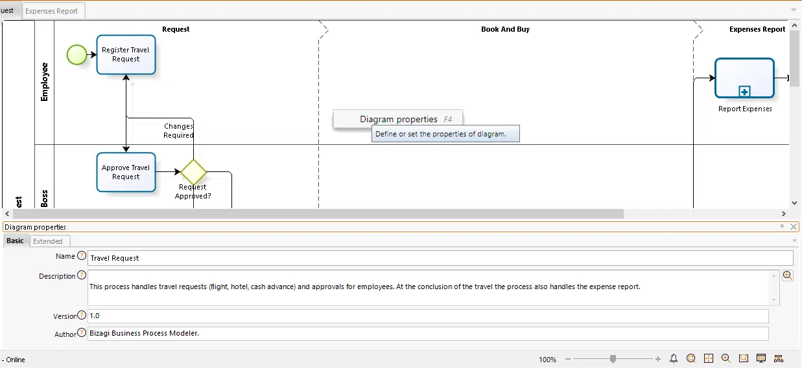Click the help icon beside Version
802x368 pixels.
click(x=82, y=315)
